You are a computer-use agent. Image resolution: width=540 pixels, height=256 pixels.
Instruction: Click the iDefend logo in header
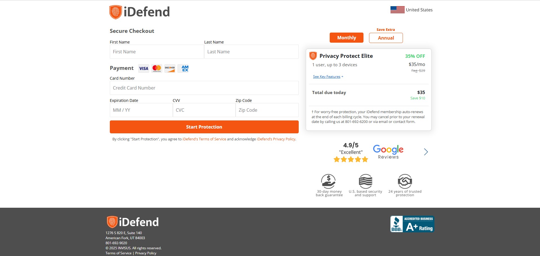tap(139, 12)
